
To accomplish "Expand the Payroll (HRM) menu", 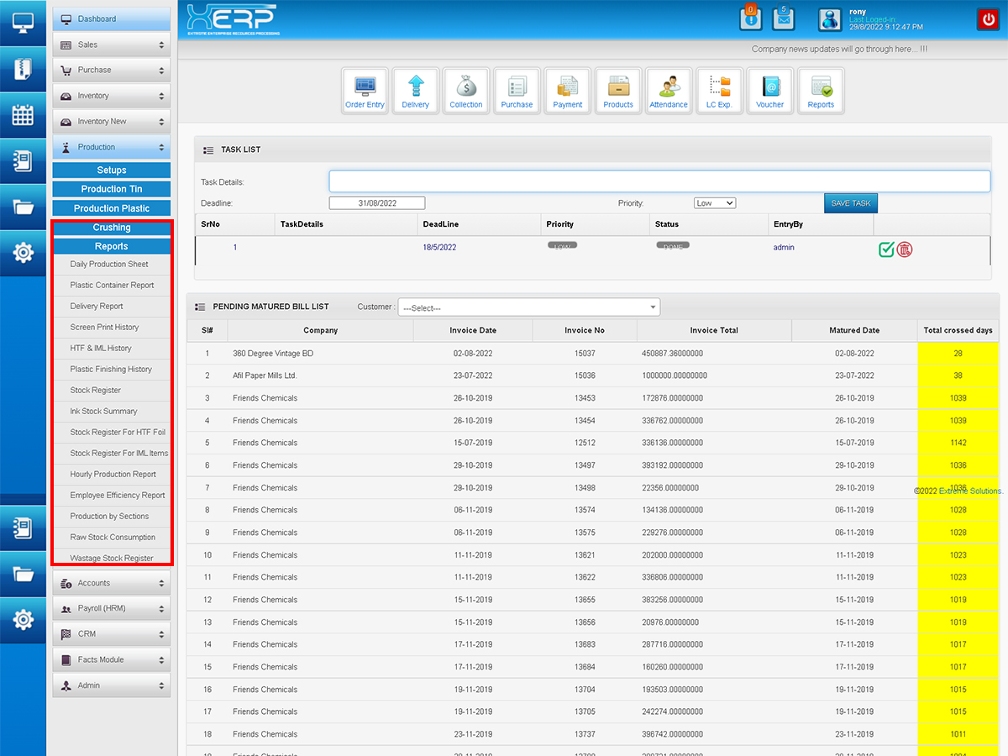I will pyautogui.click(x=112, y=608).
